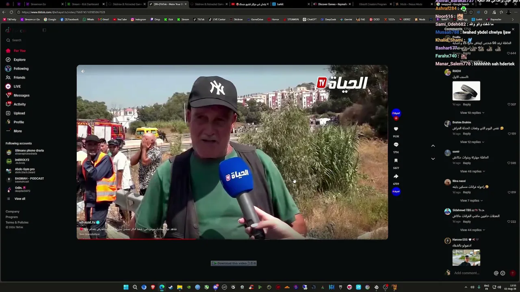Expand View 48 replies under samir
The image size is (520, 292).
click(472, 171)
